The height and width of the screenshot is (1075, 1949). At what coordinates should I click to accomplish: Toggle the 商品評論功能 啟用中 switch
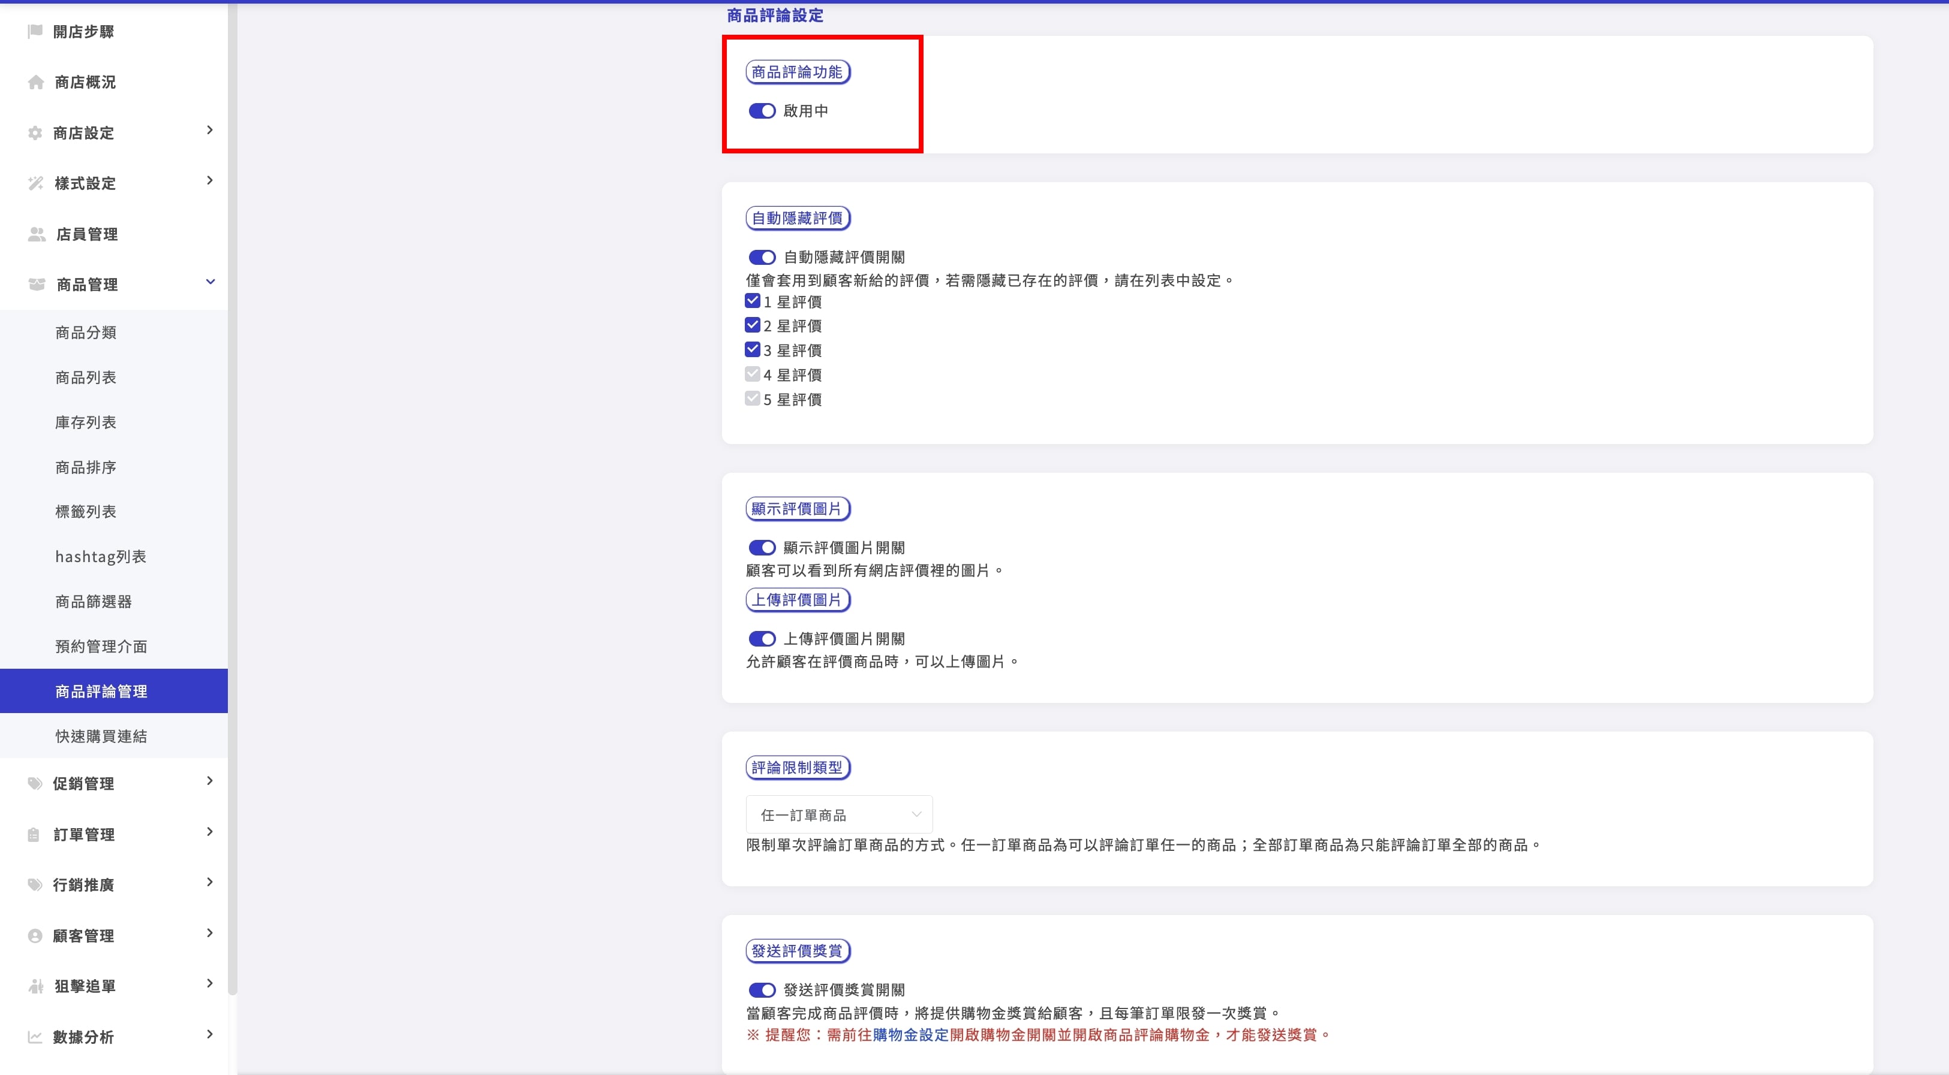762,111
